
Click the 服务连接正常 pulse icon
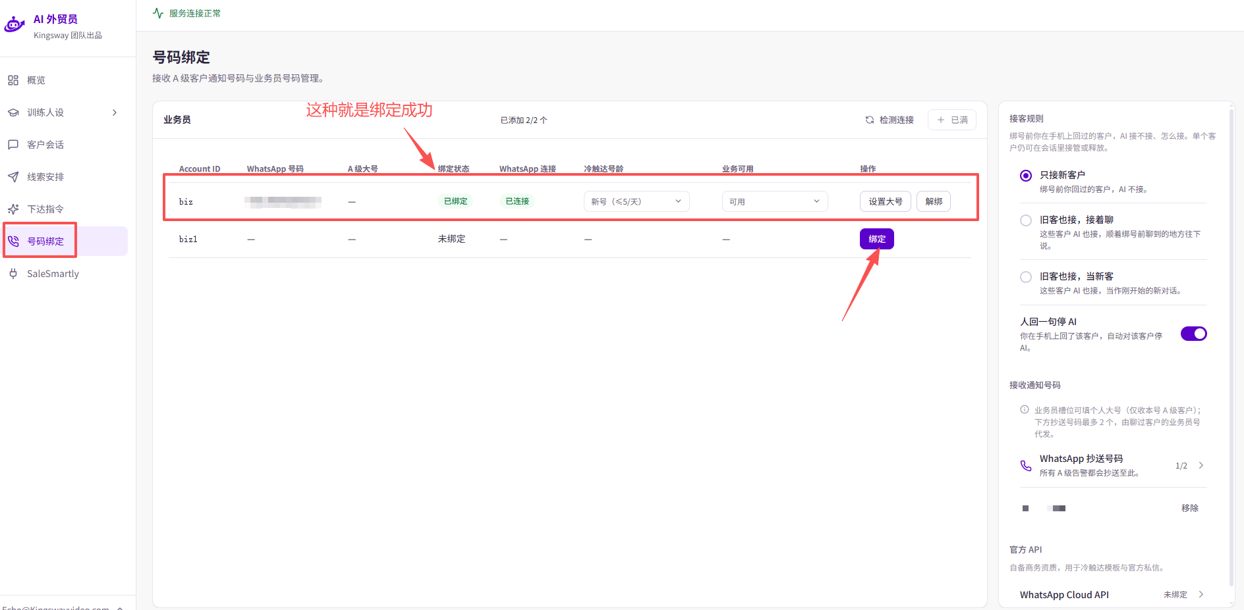[x=158, y=13]
